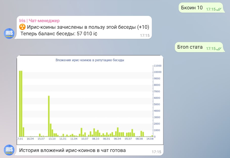Screen dimensions: 230x158
Task: Click the 17:15 timestamp on the chart message
Action: coord(156,152)
